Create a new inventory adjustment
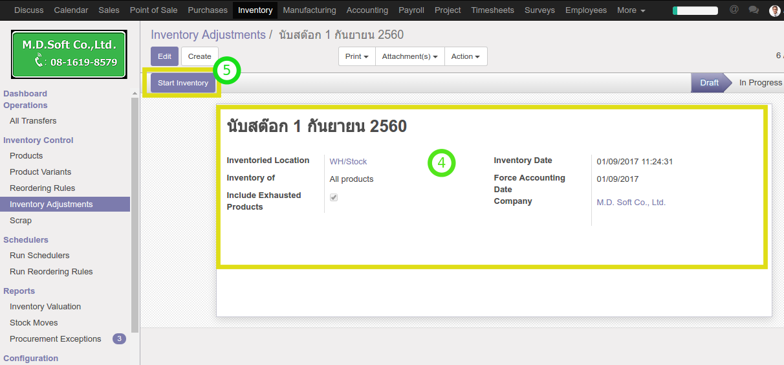The width and height of the screenshot is (784, 365). (x=199, y=56)
